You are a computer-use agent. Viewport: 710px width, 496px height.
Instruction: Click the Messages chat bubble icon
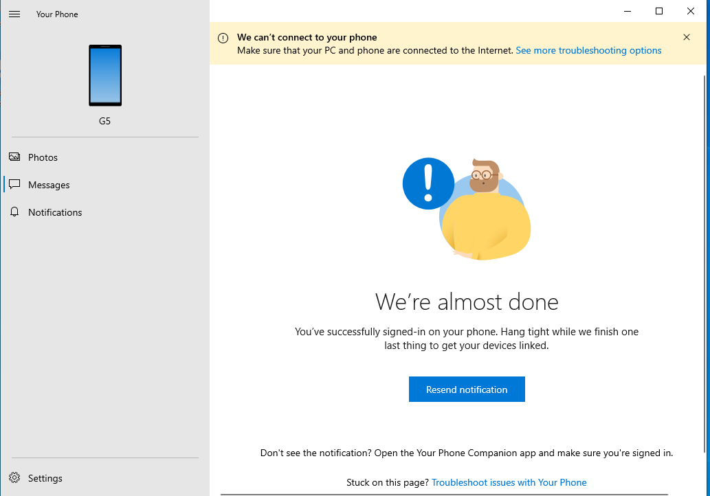[14, 185]
